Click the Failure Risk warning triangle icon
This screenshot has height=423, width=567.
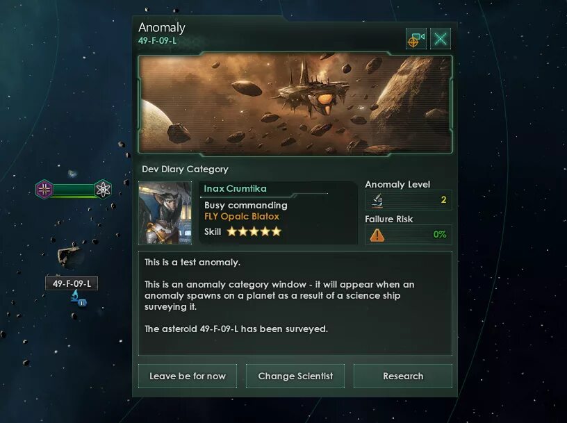pos(377,235)
